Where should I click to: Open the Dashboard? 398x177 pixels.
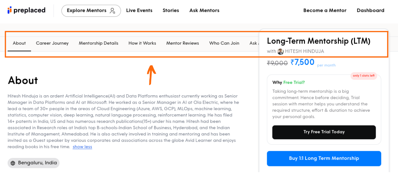[x=371, y=10]
